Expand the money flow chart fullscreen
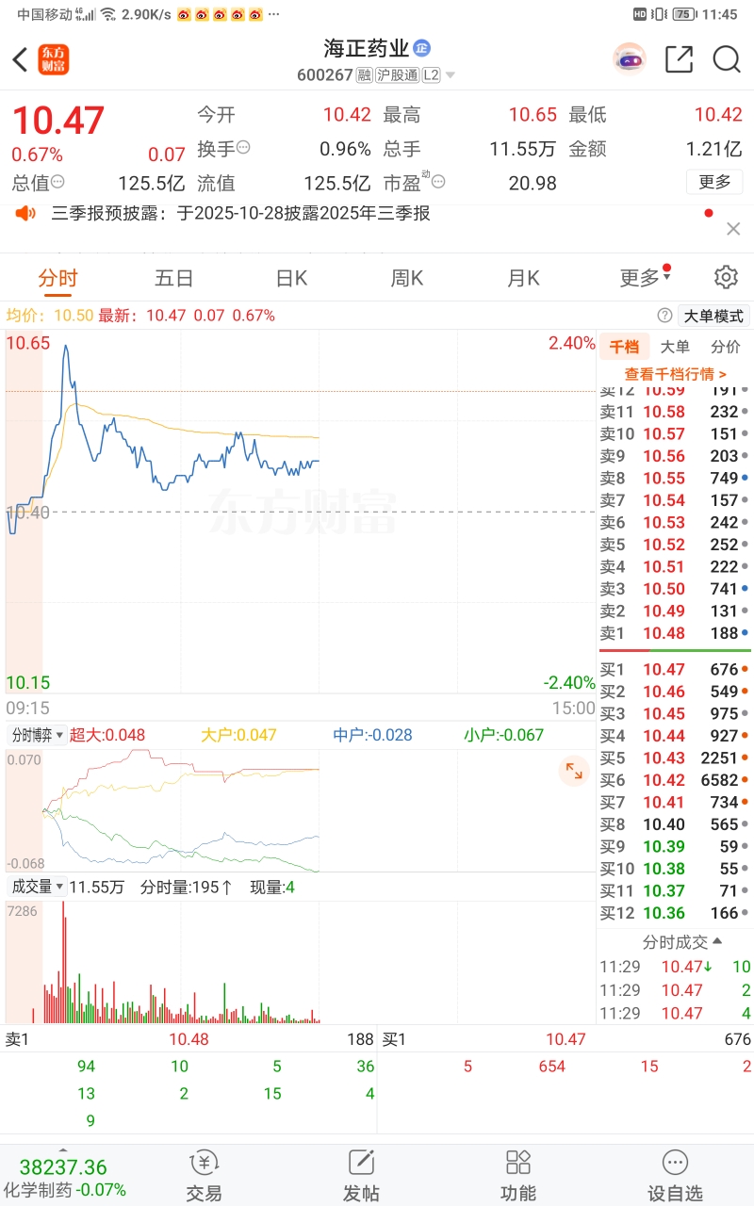The width and height of the screenshot is (754, 1206). (574, 772)
